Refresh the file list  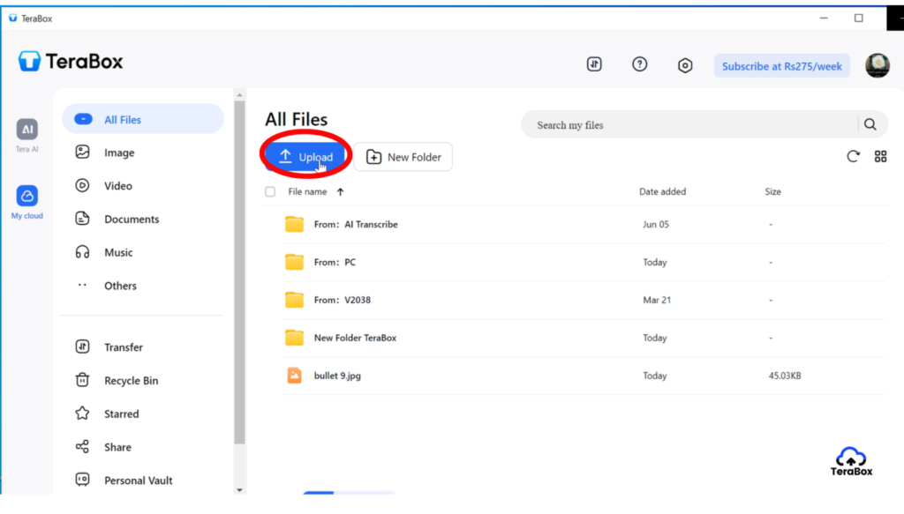click(x=853, y=156)
